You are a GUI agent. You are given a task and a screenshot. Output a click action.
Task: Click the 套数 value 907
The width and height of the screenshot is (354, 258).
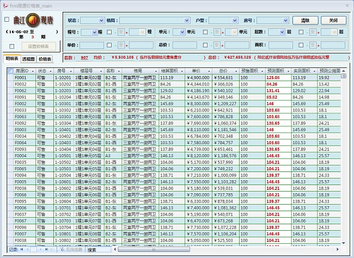pyautogui.click(x=84, y=58)
